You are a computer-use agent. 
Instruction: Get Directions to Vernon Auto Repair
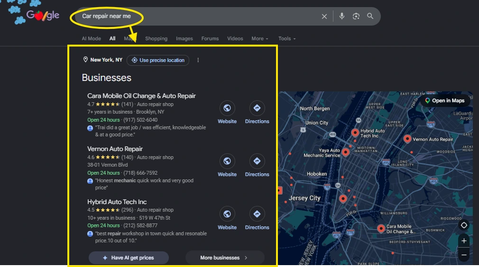257,161
